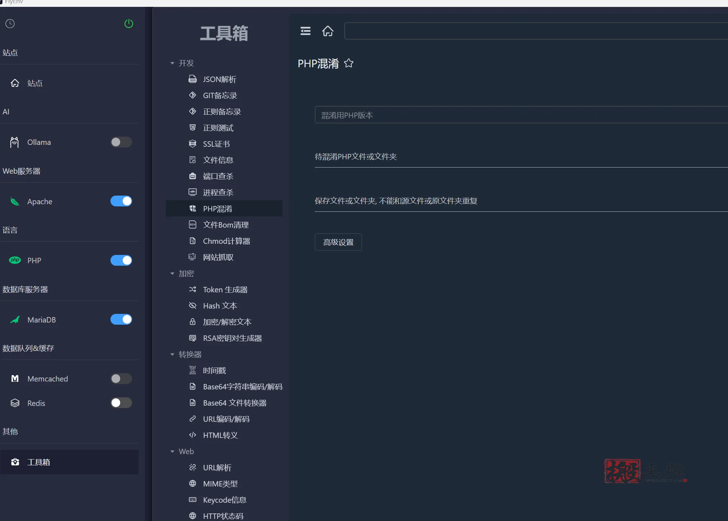Enable the Redis toggle
Image resolution: width=728 pixels, height=521 pixels.
tap(121, 403)
